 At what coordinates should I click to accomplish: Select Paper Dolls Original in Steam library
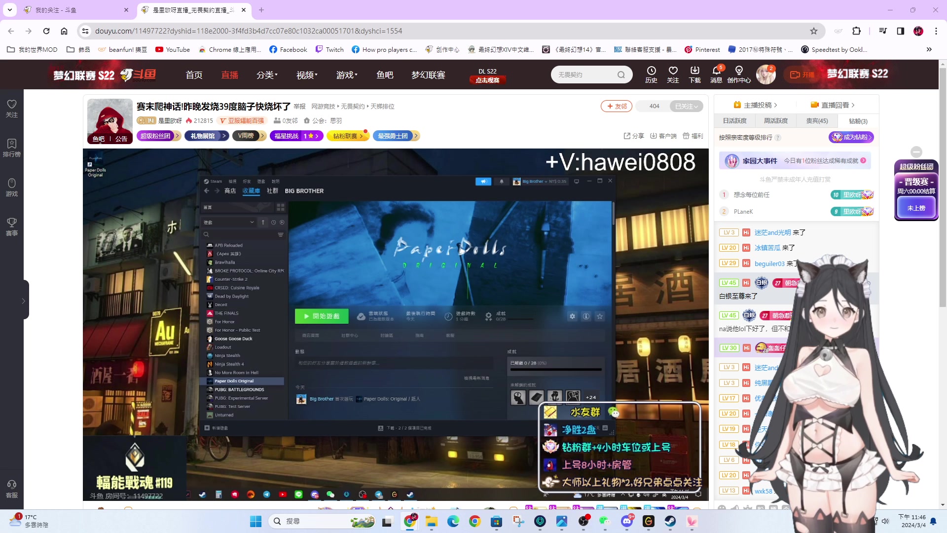point(234,381)
